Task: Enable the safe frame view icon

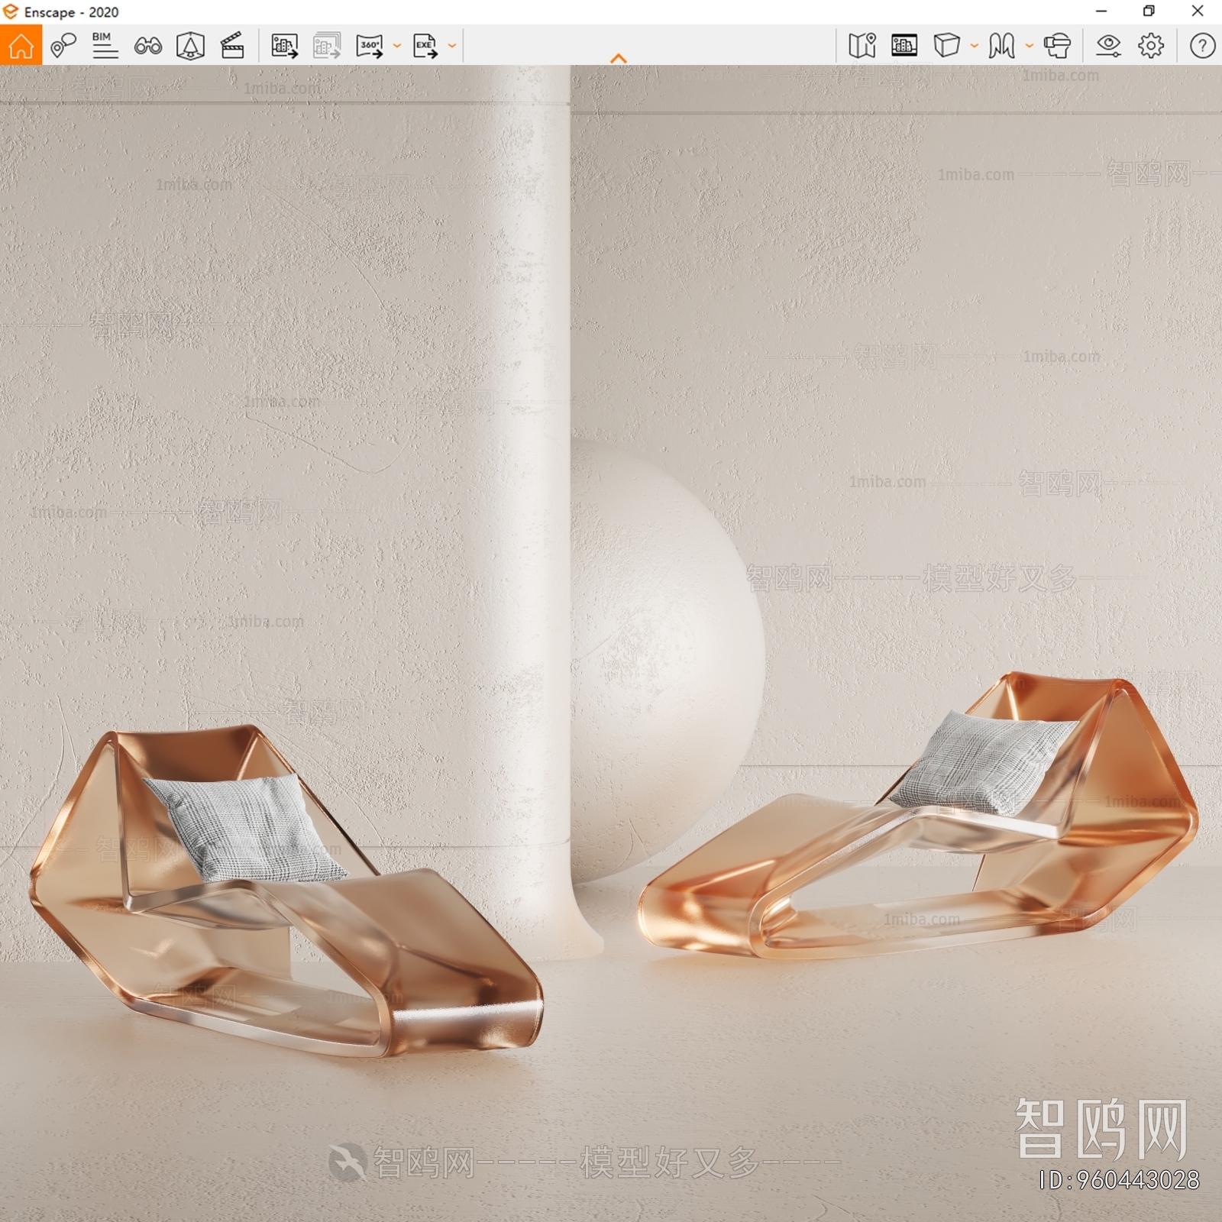Action: tap(190, 46)
